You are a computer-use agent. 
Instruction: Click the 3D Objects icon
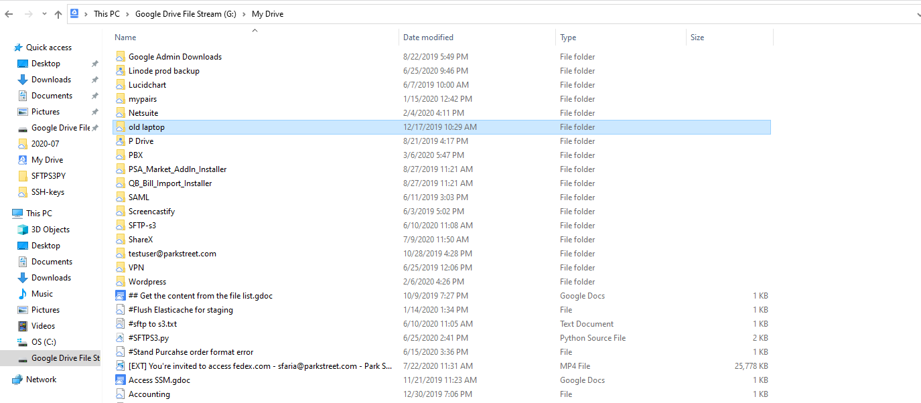23,230
